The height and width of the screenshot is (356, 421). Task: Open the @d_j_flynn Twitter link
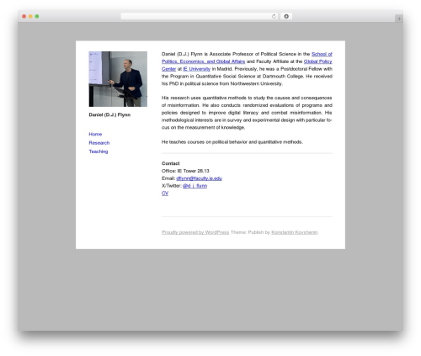pos(195,186)
